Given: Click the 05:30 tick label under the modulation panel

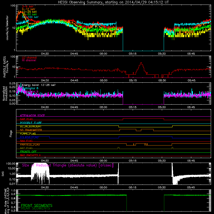Looking at the screenshot, I should coord(162,107).
